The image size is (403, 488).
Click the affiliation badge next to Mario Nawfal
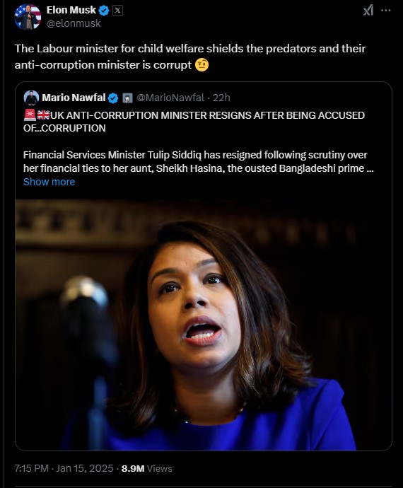[x=127, y=98]
